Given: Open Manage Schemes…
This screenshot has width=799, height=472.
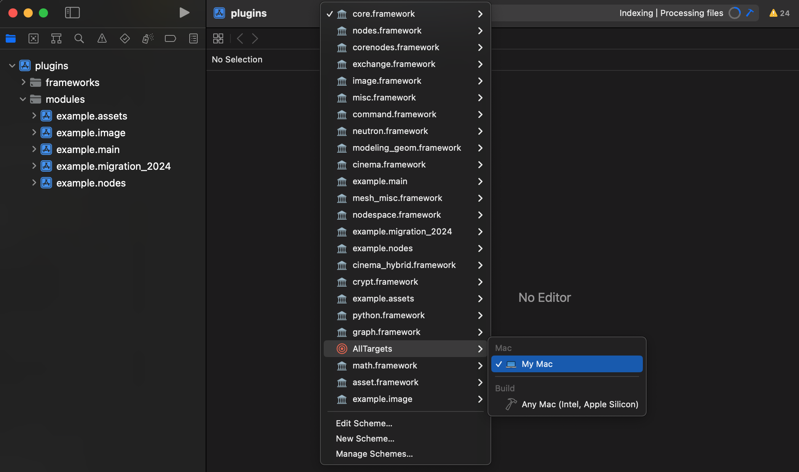Looking at the screenshot, I should (x=405, y=454).
